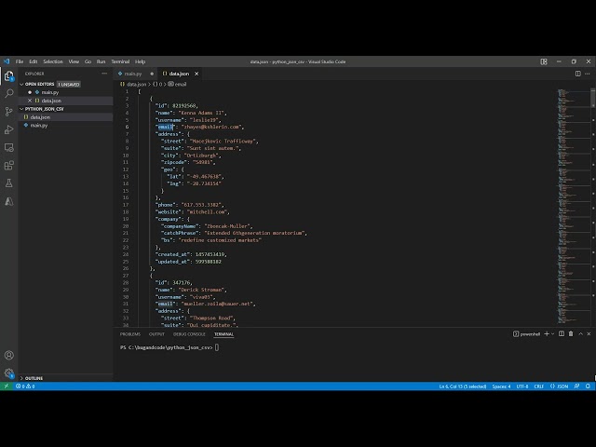Click the "1 unsaved" badge
Screen dimensions: 596x447
[69, 85]
